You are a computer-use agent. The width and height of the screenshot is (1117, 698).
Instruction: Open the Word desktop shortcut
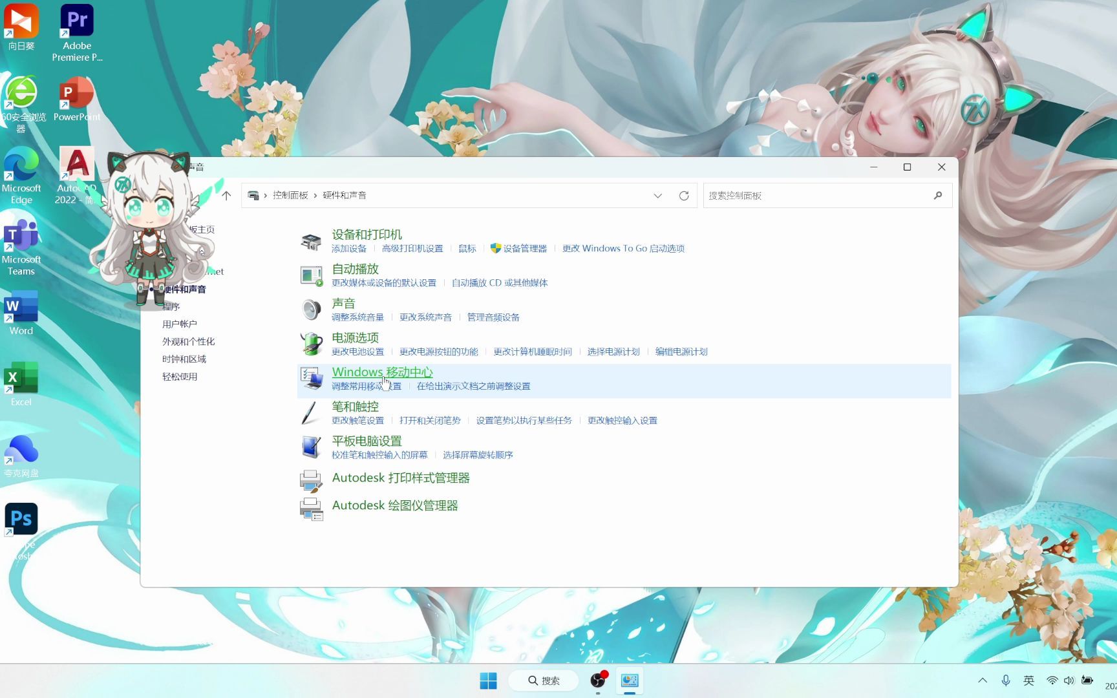[x=21, y=313]
